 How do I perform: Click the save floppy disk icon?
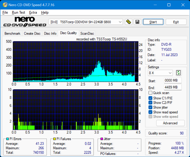137,22
